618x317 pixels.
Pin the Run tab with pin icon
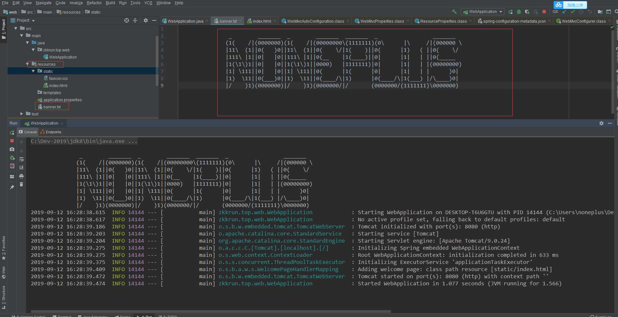pyautogui.click(x=12, y=187)
